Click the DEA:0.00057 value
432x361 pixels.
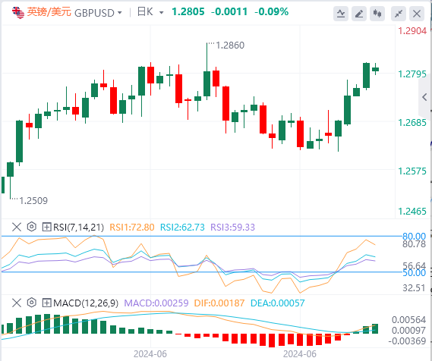[278, 303]
